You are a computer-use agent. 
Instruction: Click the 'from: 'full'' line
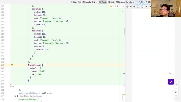39,71
